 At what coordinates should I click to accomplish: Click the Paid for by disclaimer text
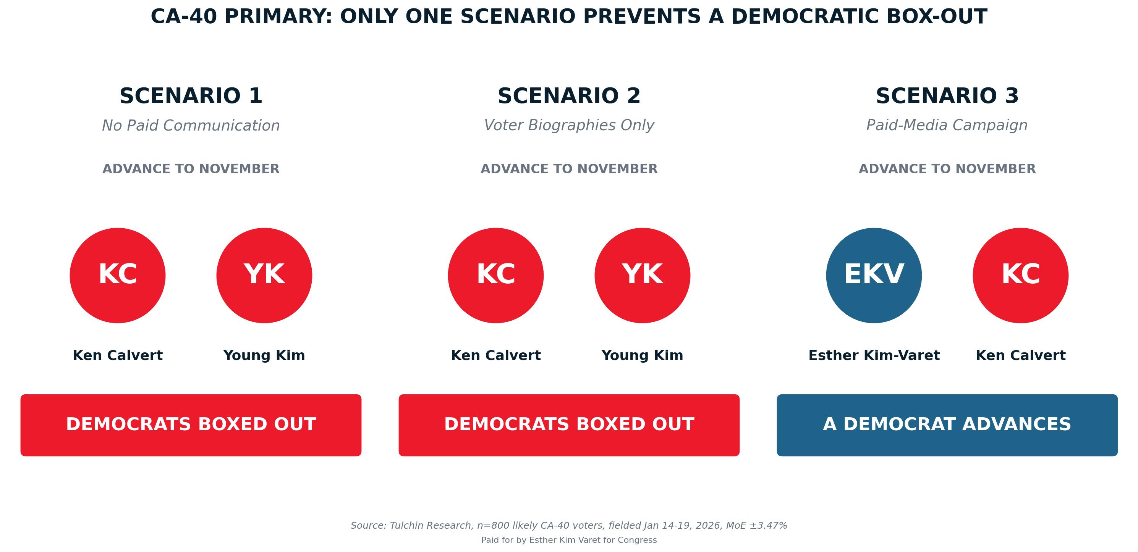[569, 540]
